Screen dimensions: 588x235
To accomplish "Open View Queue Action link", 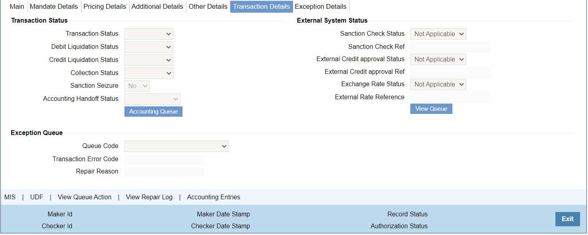I will point(85,197).
